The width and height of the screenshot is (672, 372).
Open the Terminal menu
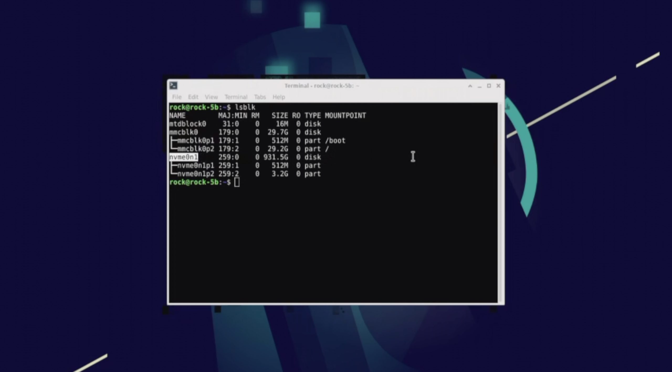point(236,97)
